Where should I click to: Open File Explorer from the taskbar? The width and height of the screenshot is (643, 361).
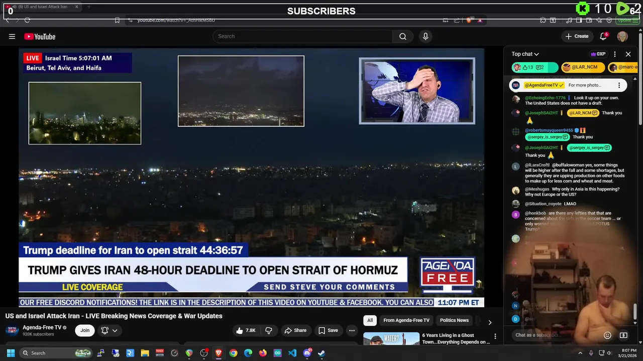click(145, 353)
